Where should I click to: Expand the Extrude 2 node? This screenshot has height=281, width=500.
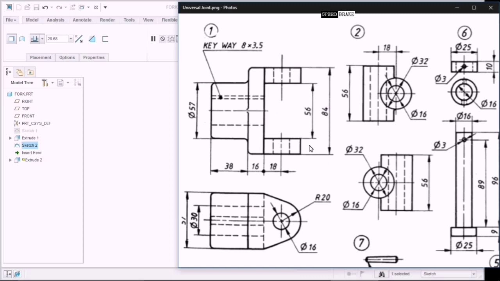click(x=10, y=160)
